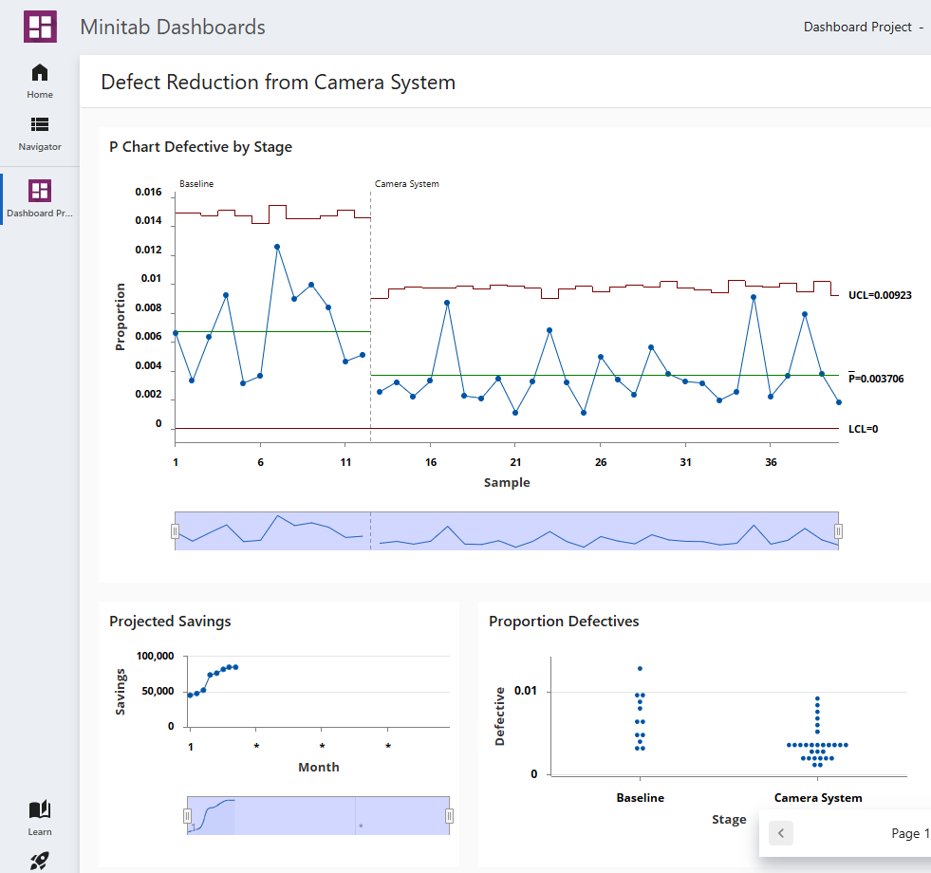The width and height of the screenshot is (931, 873).
Task: Click the grid icon inside the purple logo tile
Action: point(39,27)
